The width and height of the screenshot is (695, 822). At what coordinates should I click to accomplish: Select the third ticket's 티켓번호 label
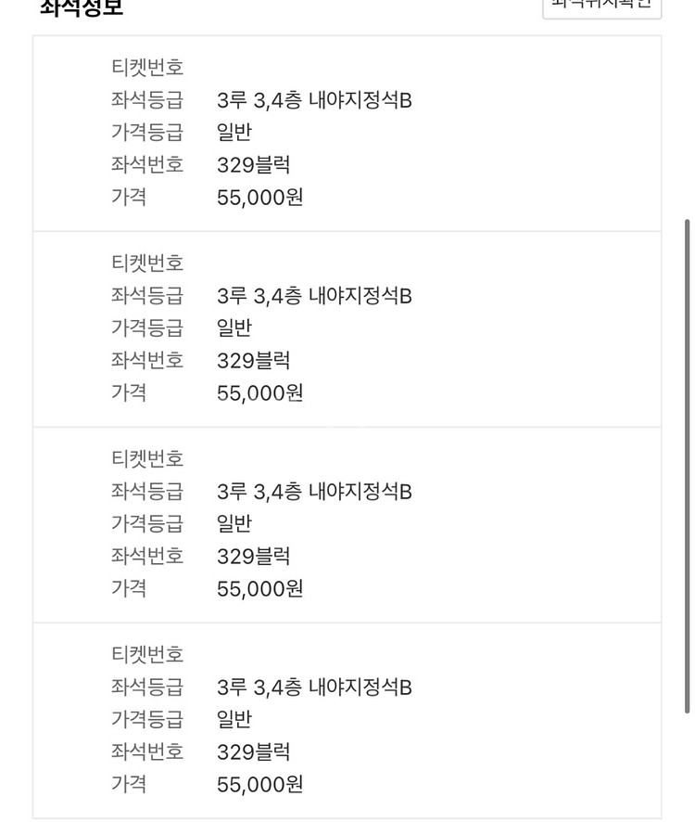click(x=147, y=459)
